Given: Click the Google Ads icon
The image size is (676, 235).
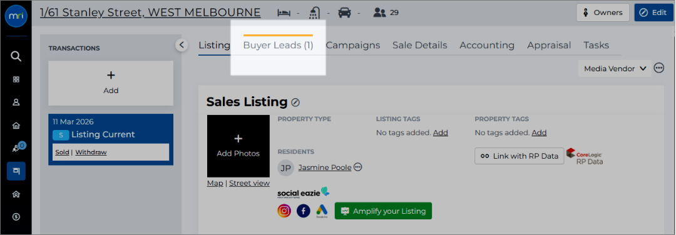Looking at the screenshot, I should (322, 211).
